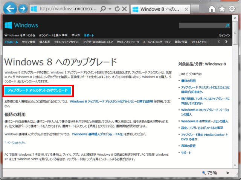241x180 pixels.
Task: Go back using the browser back arrow
Action: tap(10, 8)
